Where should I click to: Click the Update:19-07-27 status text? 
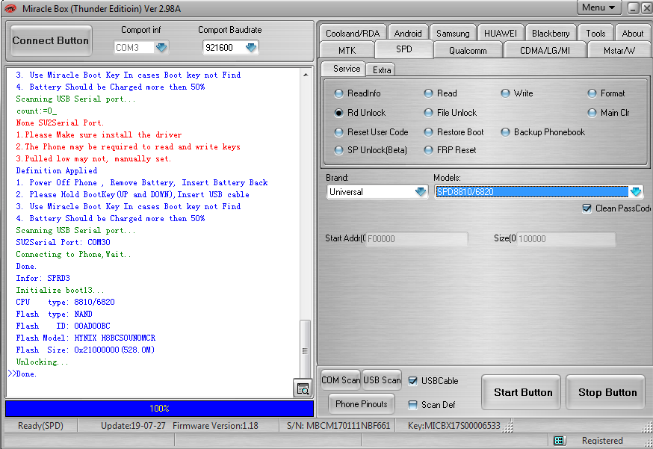[133, 426]
